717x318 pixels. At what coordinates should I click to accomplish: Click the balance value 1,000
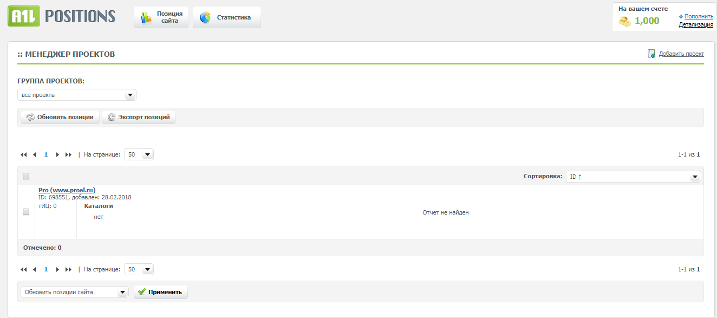(x=647, y=21)
